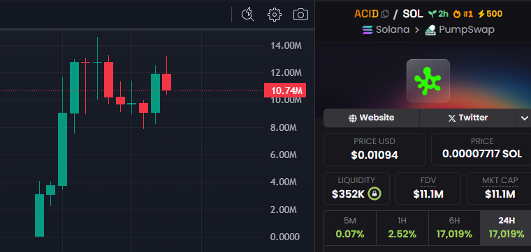531x252 pixels.
Task: Click the ACID token symbol
Action: tap(366, 14)
